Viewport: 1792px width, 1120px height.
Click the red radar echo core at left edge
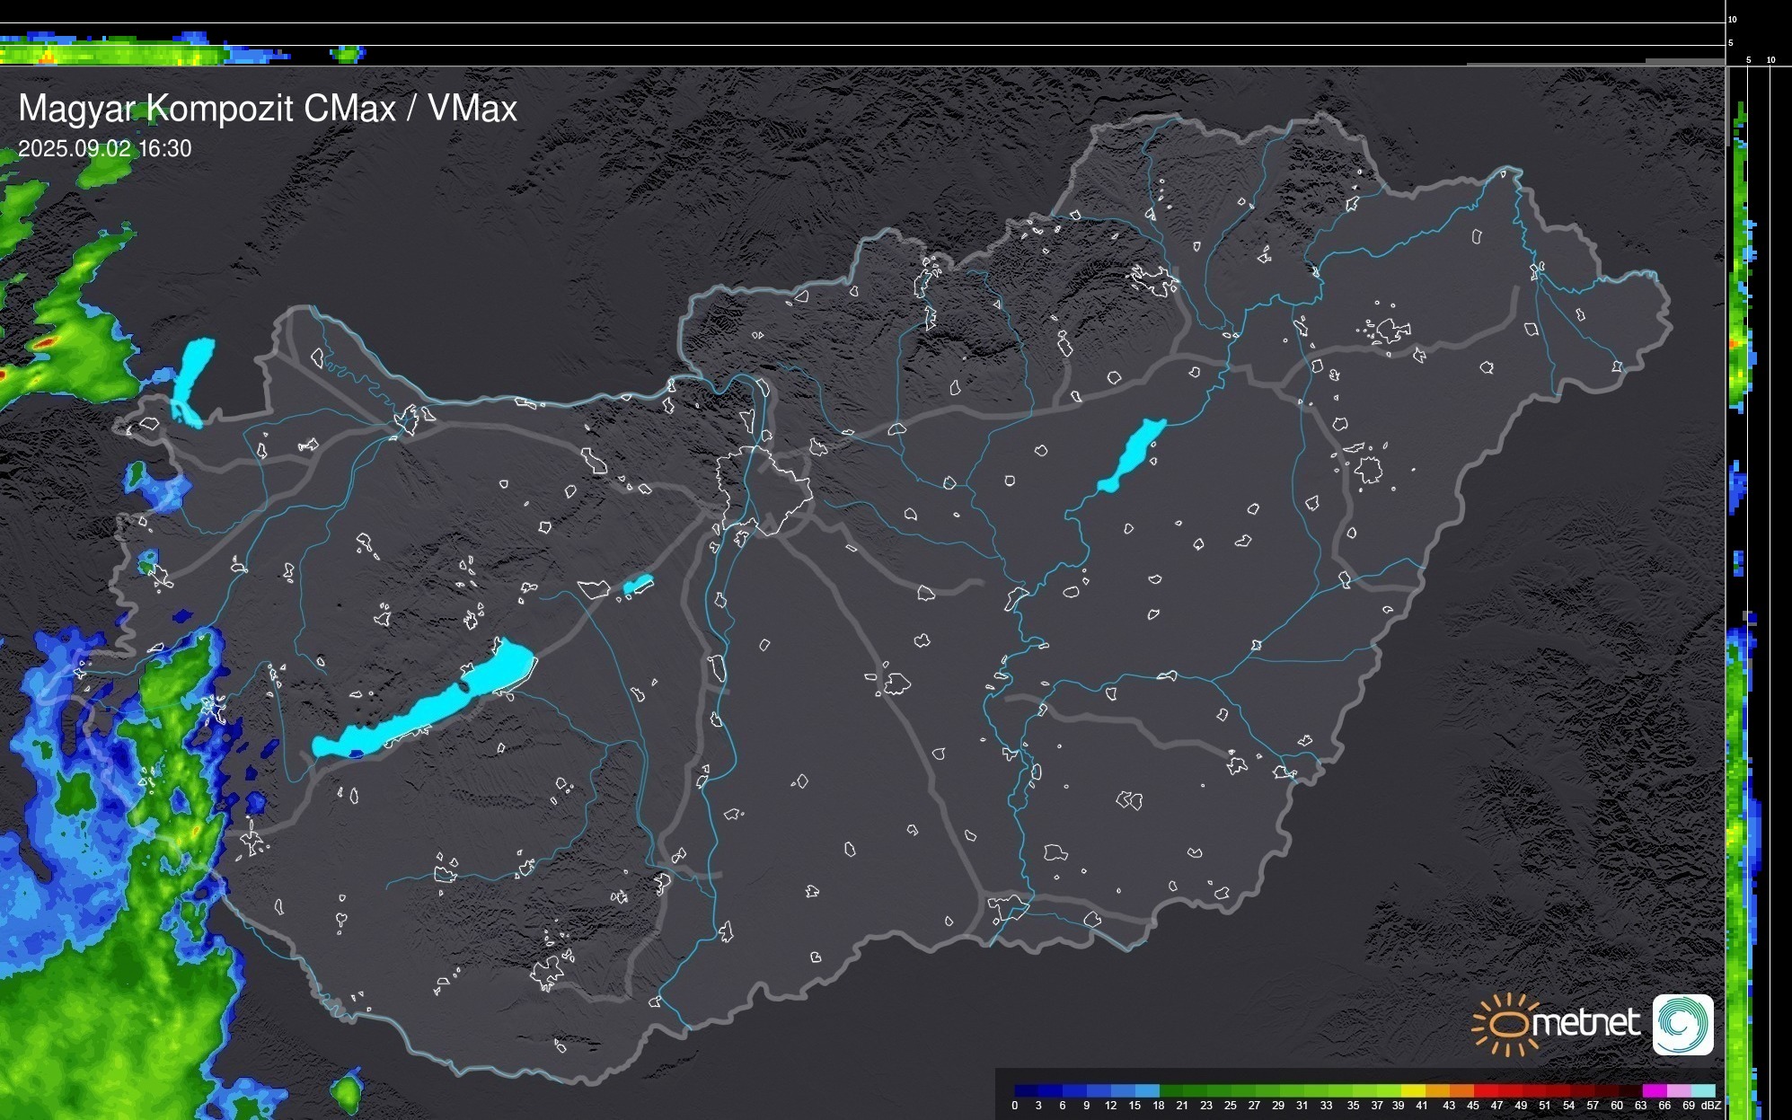47,342
